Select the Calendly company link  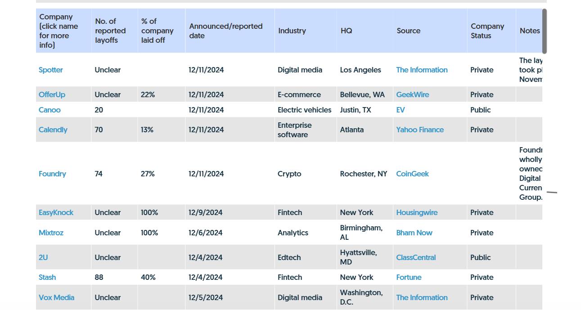pos(53,130)
